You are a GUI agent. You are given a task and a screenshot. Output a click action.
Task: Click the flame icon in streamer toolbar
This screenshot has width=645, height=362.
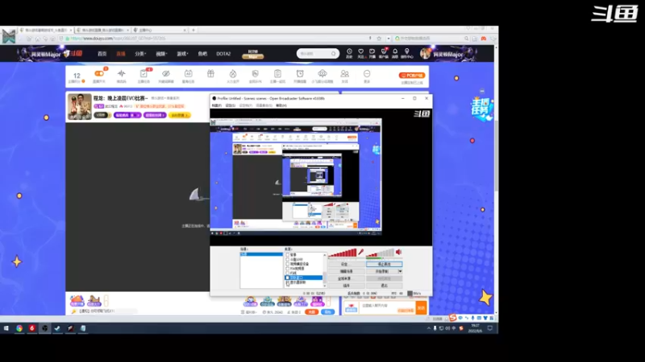(x=233, y=73)
